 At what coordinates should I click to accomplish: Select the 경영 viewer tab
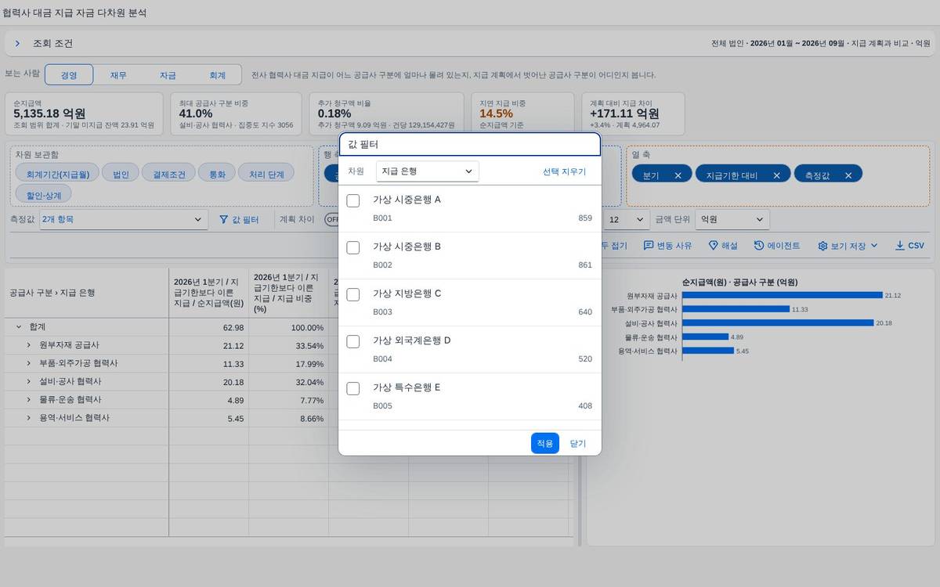69,75
